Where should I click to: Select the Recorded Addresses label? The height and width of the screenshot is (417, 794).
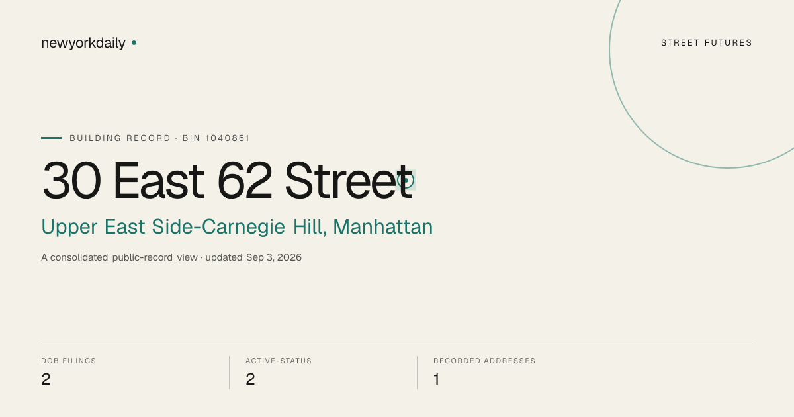[x=484, y=361]
